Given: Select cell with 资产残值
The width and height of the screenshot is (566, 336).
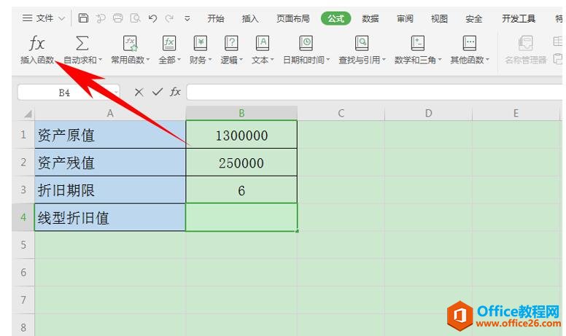Looking at the screenshot, I should pos(110,163).
